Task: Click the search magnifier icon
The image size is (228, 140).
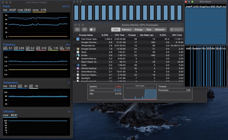Action: tap(172, 29)
